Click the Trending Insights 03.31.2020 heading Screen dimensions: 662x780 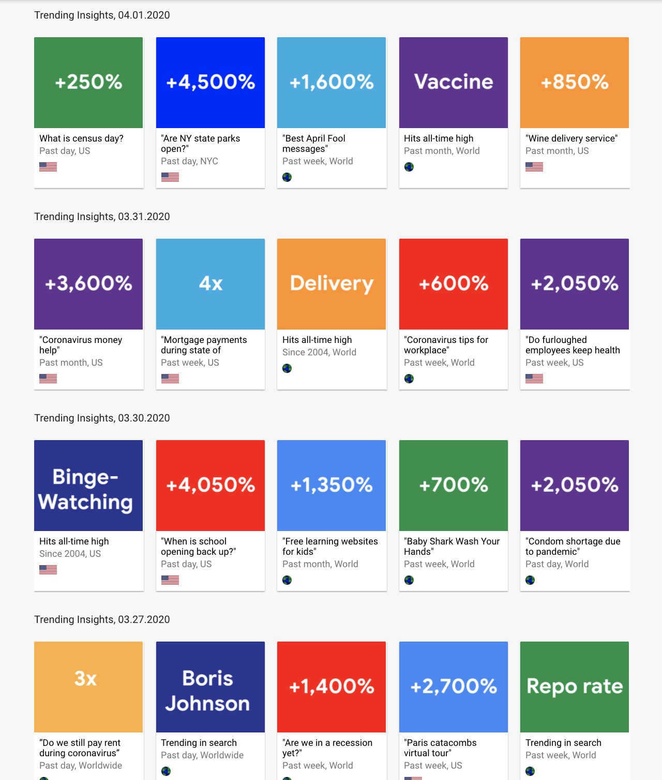coord(101,216)
